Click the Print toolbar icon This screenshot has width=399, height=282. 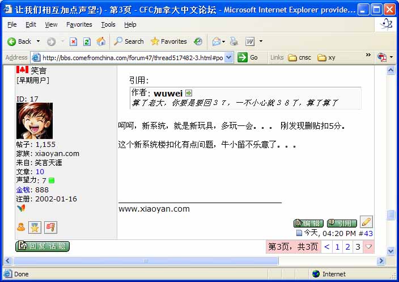(234, 41)
